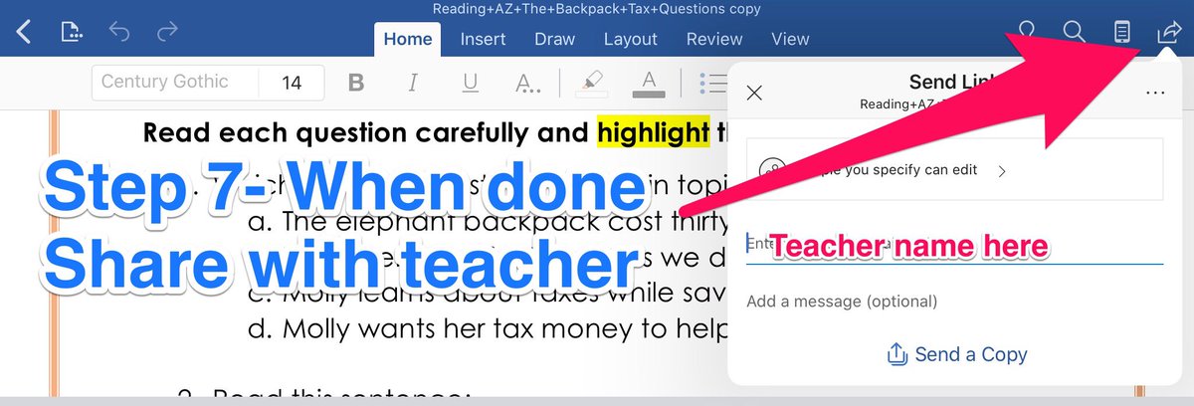
Task: Open the View tab
Action: tap(790, 40)
